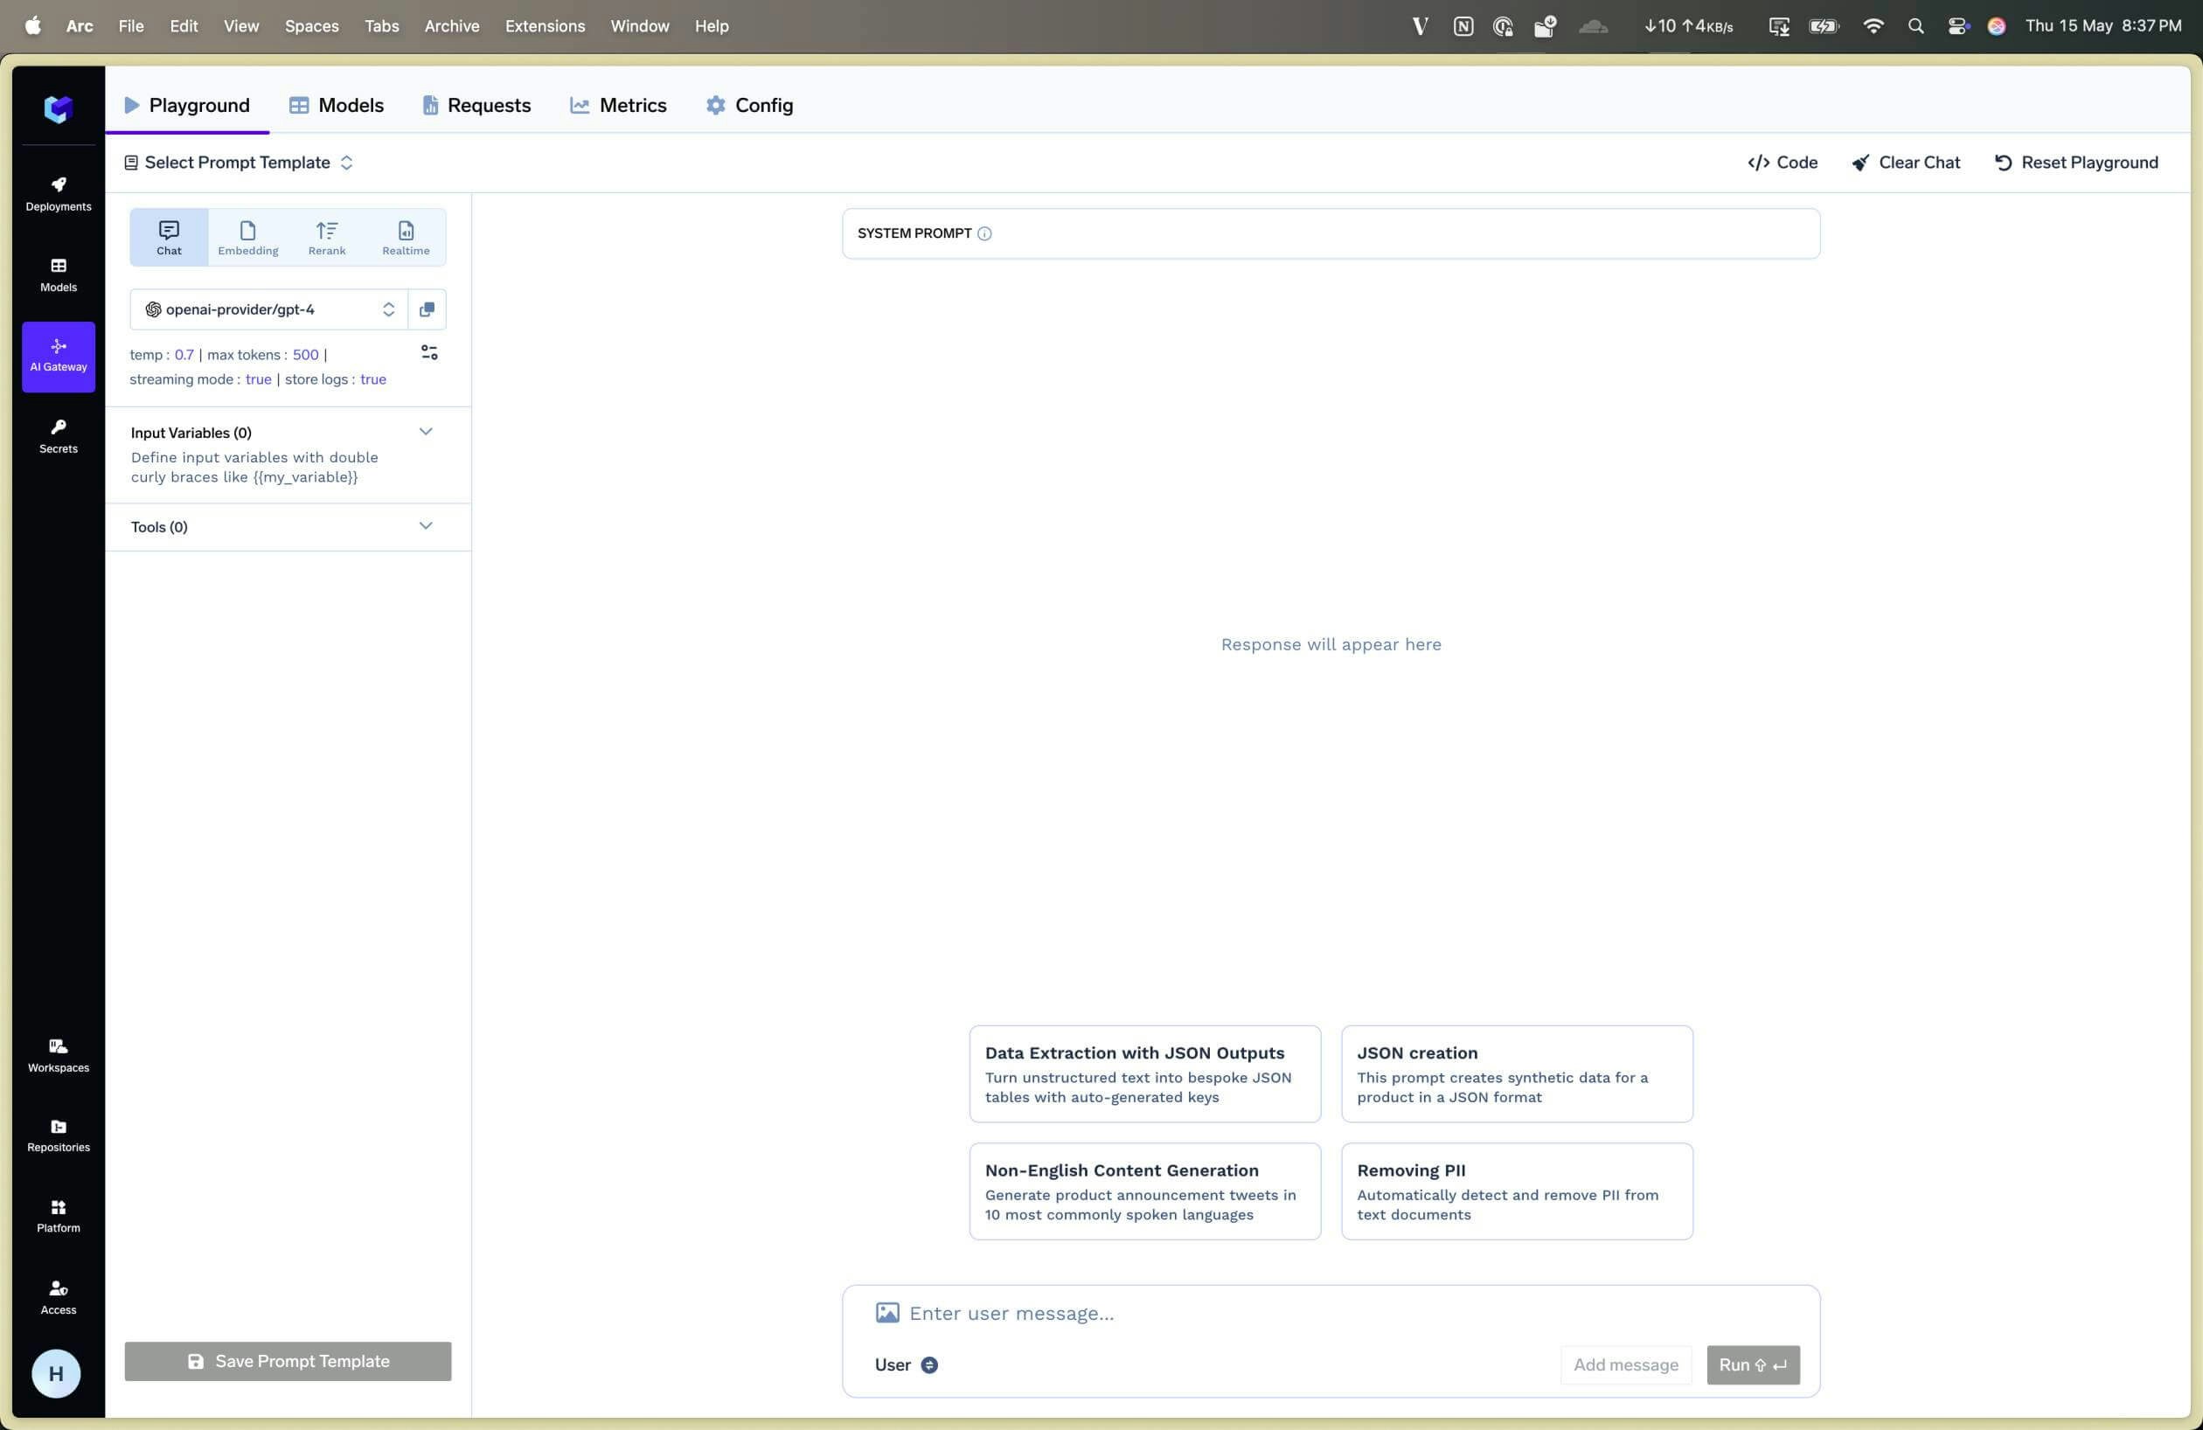Click the user avatar H

57,1372
